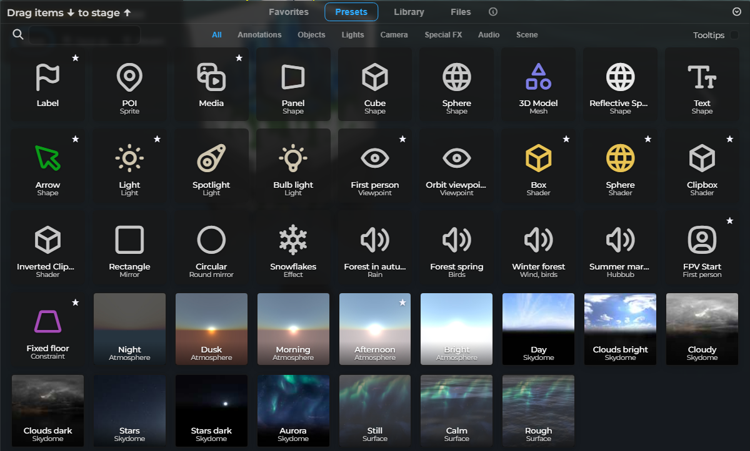Filter presets by Scene
This screenshot has height=451, width=750.
(527, 35)
